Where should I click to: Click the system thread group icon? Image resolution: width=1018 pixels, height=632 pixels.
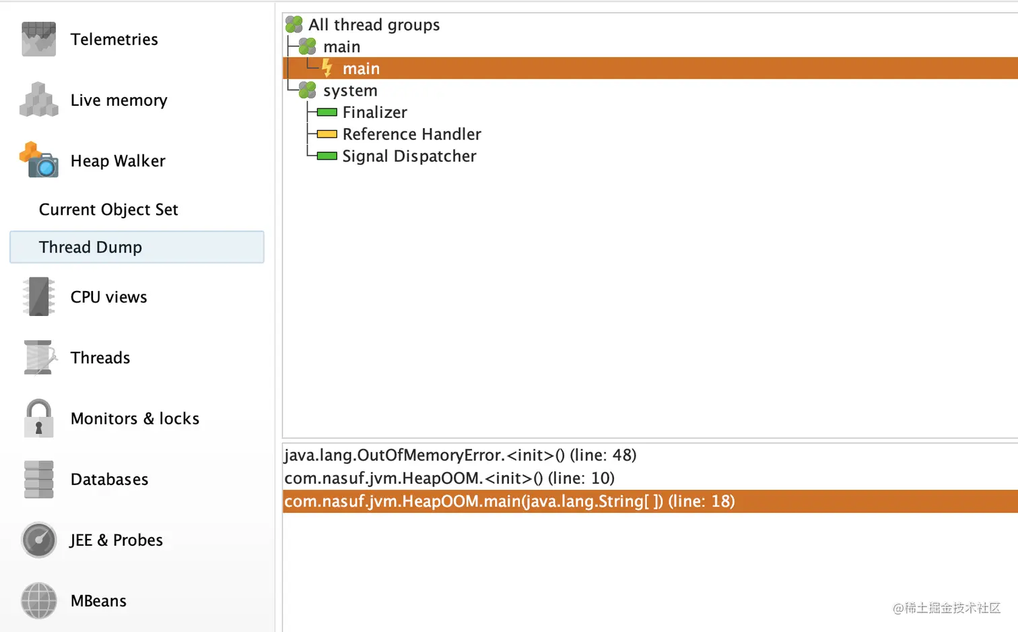pyautogui.click(x=308, y=90)
